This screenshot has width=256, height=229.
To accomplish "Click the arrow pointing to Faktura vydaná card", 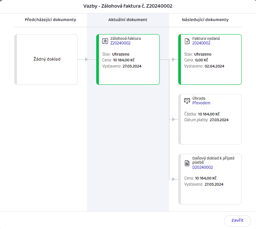I will 173,59.
